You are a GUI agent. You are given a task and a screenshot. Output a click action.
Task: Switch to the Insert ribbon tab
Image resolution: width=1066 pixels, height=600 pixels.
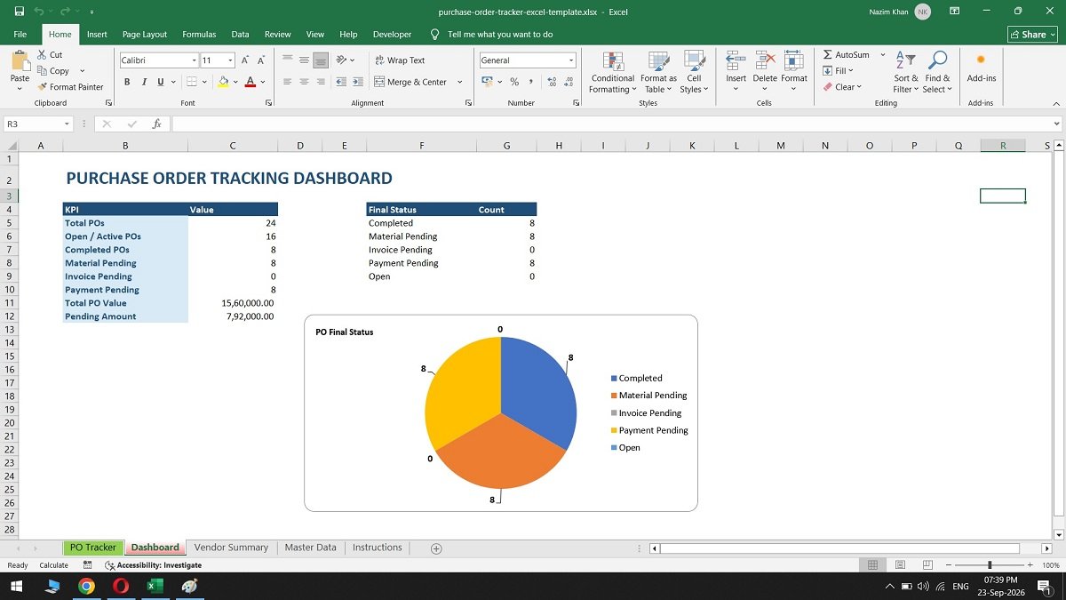(97, 35)
